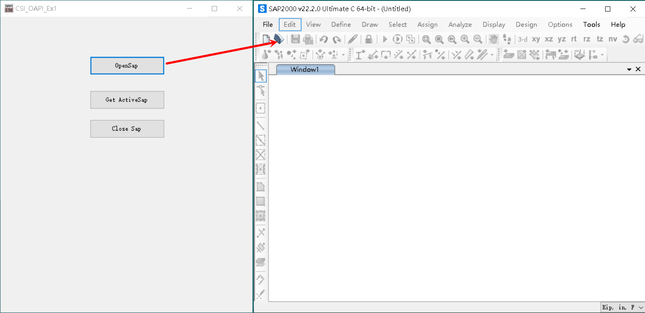The image size is (645, 313).
Task: Open the units dropdown Kip, in, F
Action: point(622,307)
